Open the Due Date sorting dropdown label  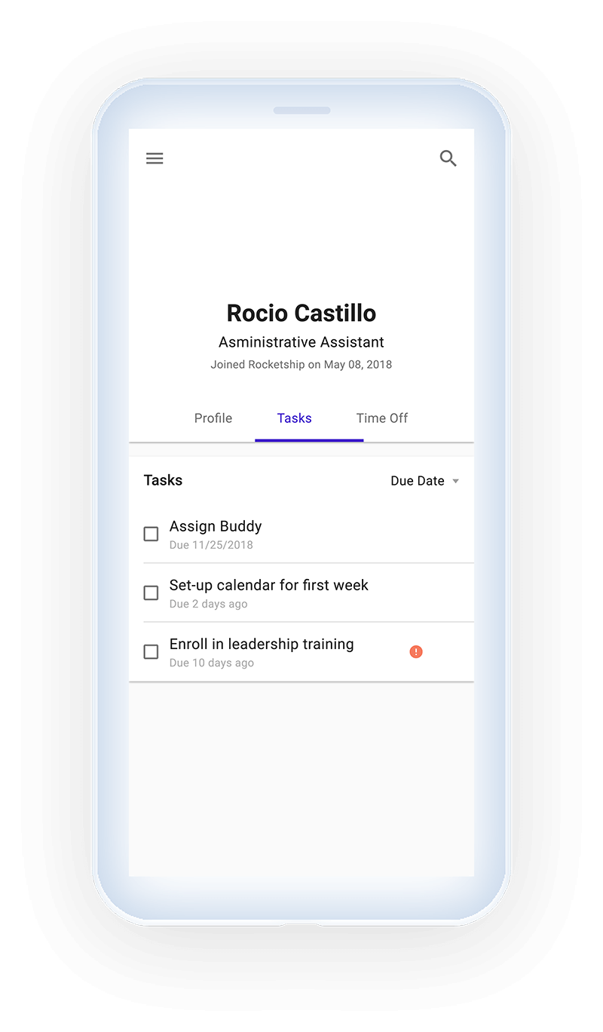click(418, 481)
